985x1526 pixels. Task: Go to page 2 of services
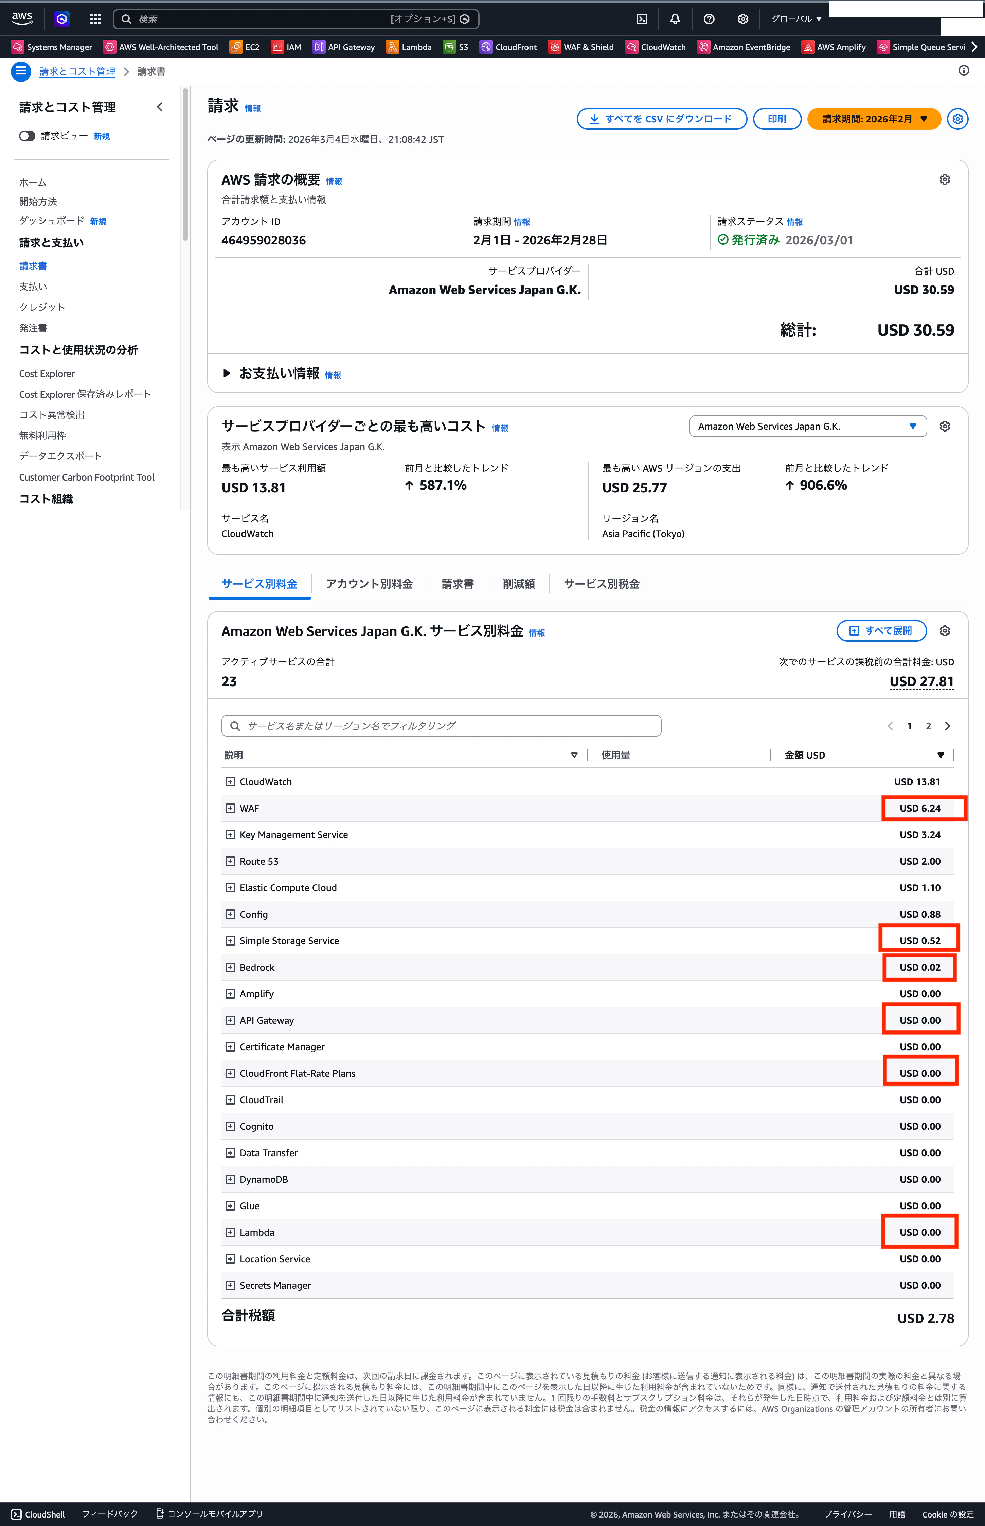[x=928, y=726]
